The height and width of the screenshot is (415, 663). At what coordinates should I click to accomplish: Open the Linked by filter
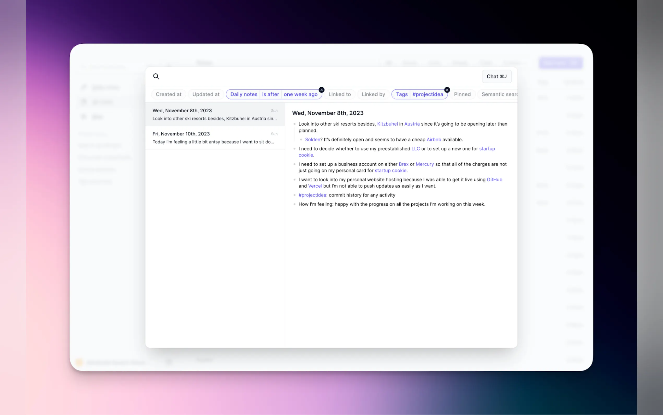pos(373,94)
